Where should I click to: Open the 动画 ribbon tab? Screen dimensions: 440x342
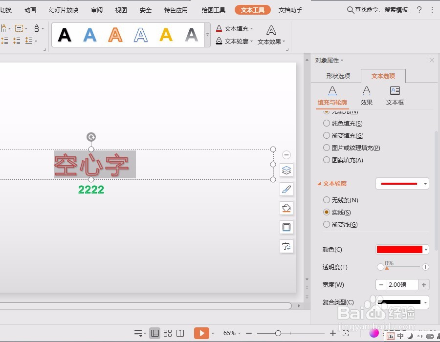click(x=30, y=10)
